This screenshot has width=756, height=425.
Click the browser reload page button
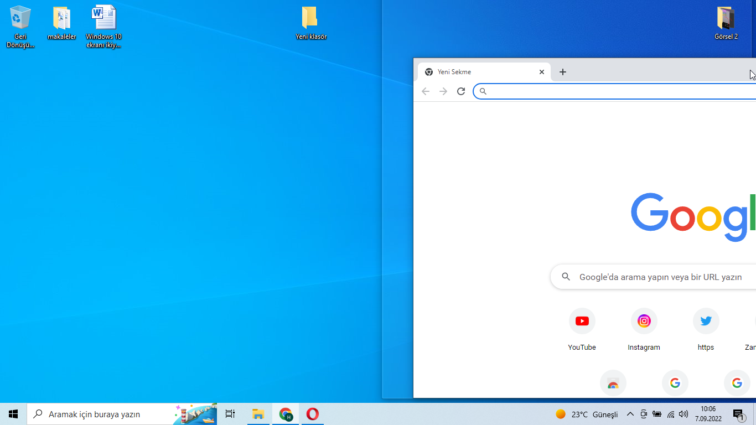click(x=461, y=91)
